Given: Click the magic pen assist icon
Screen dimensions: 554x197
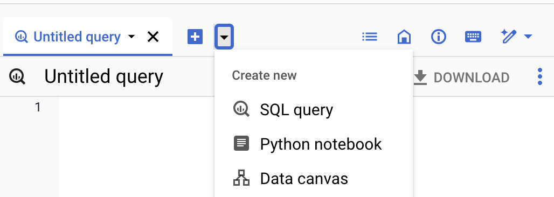Looking at the screenshot, I should pyautogui.click(x=509, y=37).
